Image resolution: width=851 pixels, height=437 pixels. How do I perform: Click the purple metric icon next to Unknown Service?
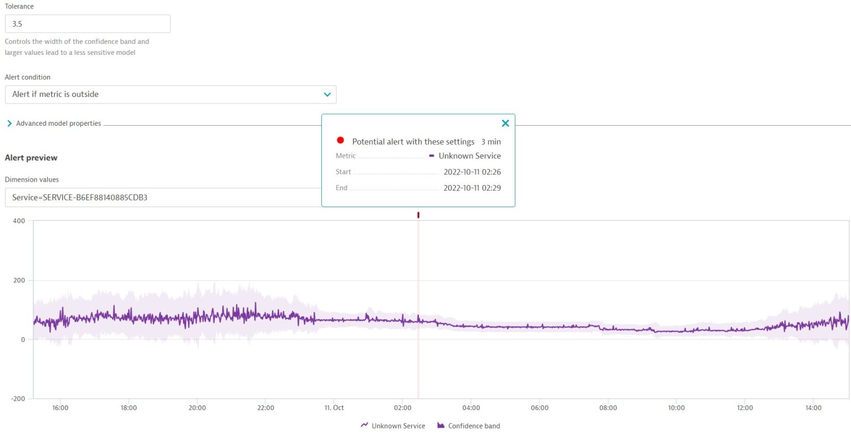pos(433,156)
